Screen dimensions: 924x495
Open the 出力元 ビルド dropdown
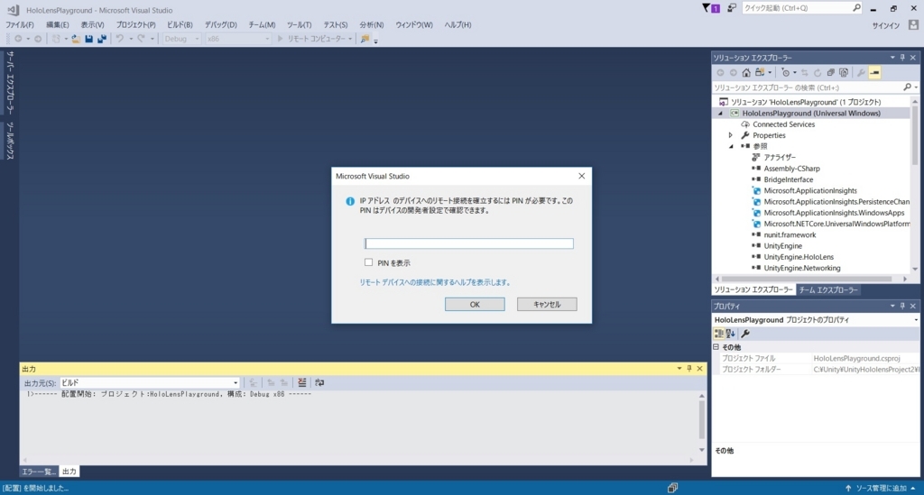coord(150,382)
